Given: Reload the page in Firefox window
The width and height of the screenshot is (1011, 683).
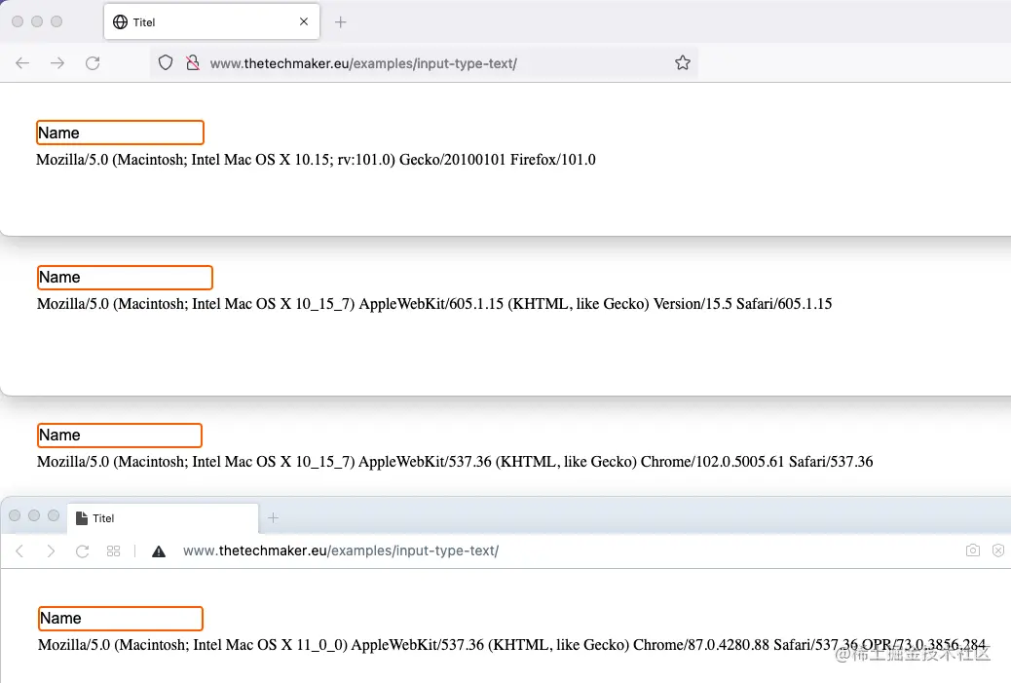Looking at the screenshot, I should pyautogui.click(x=93, y=63).
